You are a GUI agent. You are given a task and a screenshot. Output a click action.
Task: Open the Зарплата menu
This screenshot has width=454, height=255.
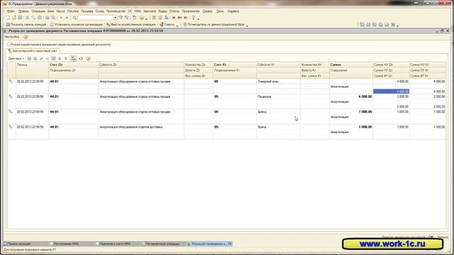point(150,11)
